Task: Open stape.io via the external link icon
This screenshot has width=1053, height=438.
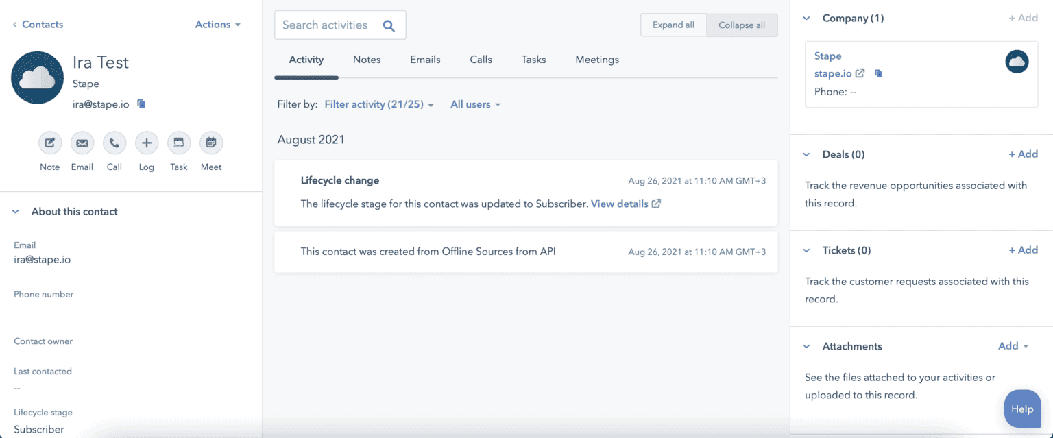Action: (x=860, y=73)
